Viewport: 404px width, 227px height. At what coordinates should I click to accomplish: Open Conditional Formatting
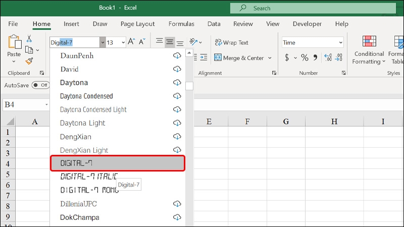(x=369, y=50)
